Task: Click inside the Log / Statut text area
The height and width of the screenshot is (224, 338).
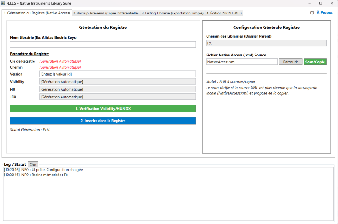Action: pos(168,194)
